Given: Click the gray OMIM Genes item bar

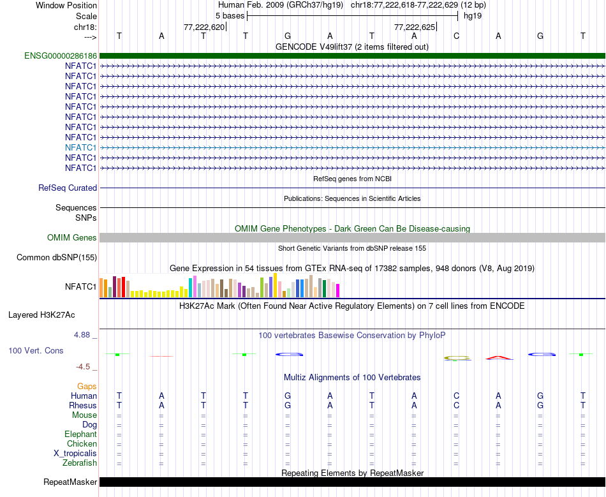Looking at the screenshot, I should (x=352, y=238).
